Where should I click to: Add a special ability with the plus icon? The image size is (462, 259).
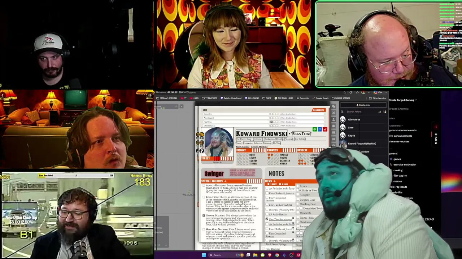point(225,181)
